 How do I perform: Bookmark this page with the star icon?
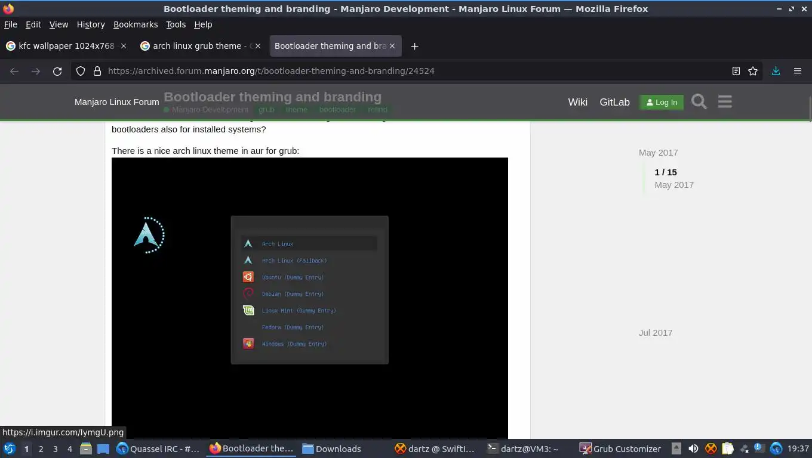click(753, 71)
